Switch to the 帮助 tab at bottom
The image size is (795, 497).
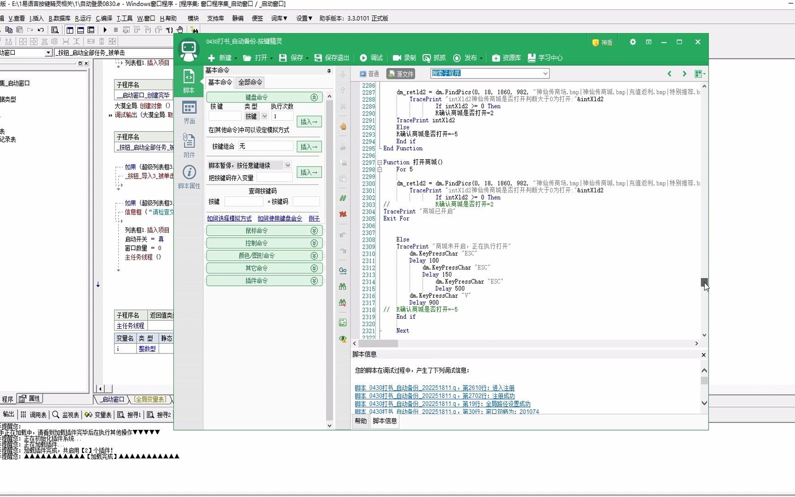pyautogui.click(x=361, y=421)
